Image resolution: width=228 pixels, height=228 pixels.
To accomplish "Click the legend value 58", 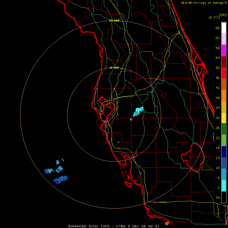I will pos(218,48).
